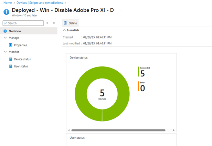Collapse the Manage section
Image resolution: width=212 pixels, height=146 pixels.
(5, 38)
